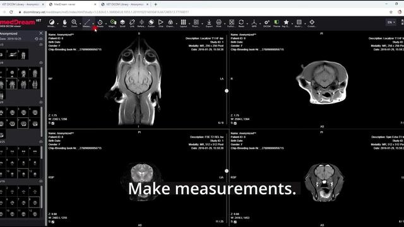Toggle eye icon next to study date
Screen dimensions: 404x227
41,39
